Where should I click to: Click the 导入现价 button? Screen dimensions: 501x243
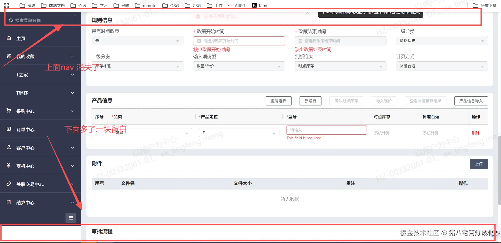[x=384, y=101]
